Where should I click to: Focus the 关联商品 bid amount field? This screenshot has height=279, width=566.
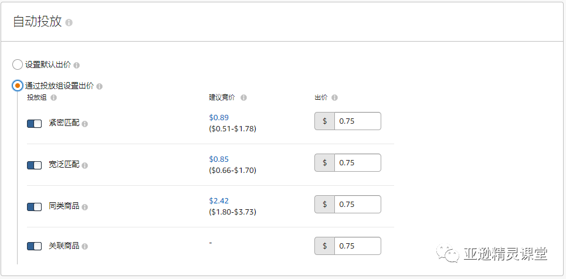pos(357,246)
